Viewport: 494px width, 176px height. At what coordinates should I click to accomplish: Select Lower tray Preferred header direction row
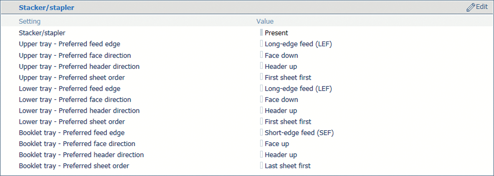79,111
